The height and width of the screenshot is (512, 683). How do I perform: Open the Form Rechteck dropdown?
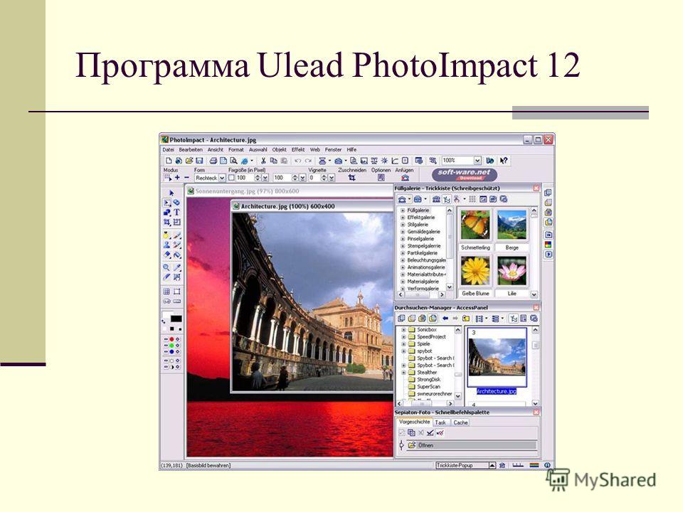click(x=222, y=178)
